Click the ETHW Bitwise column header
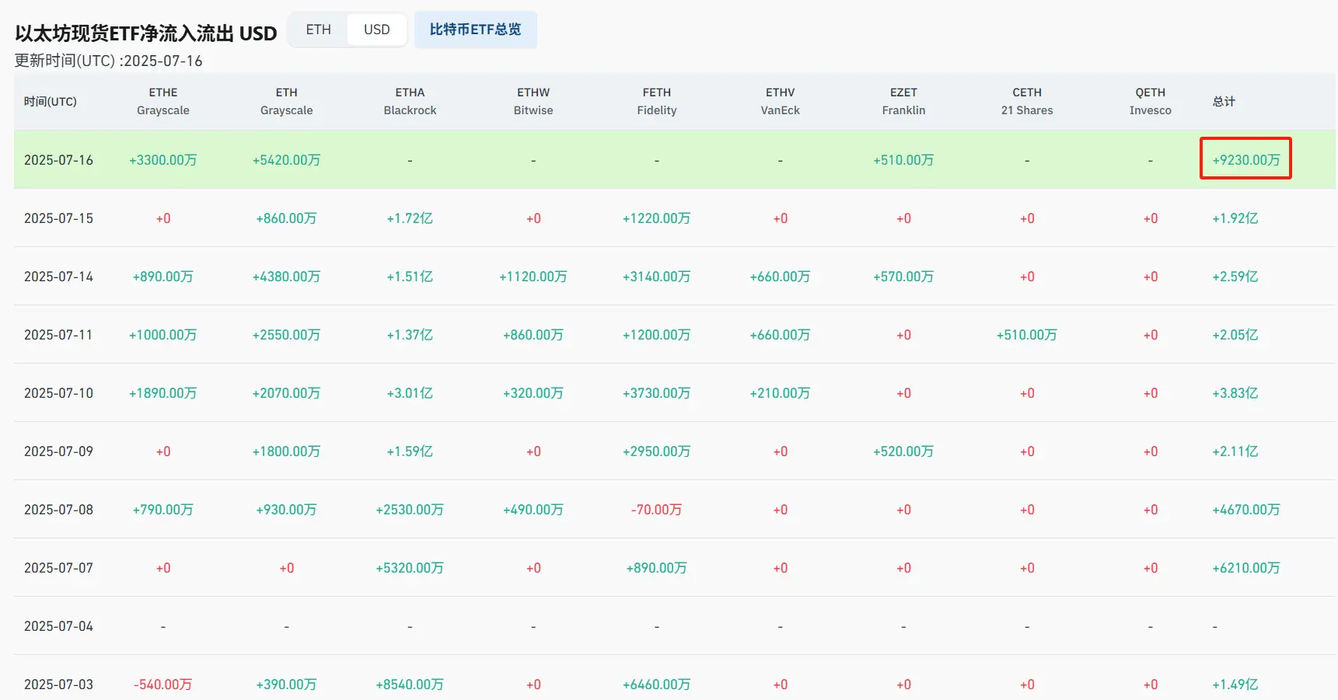This screenshot has height=700, width=1338. [x=533, y=101]
